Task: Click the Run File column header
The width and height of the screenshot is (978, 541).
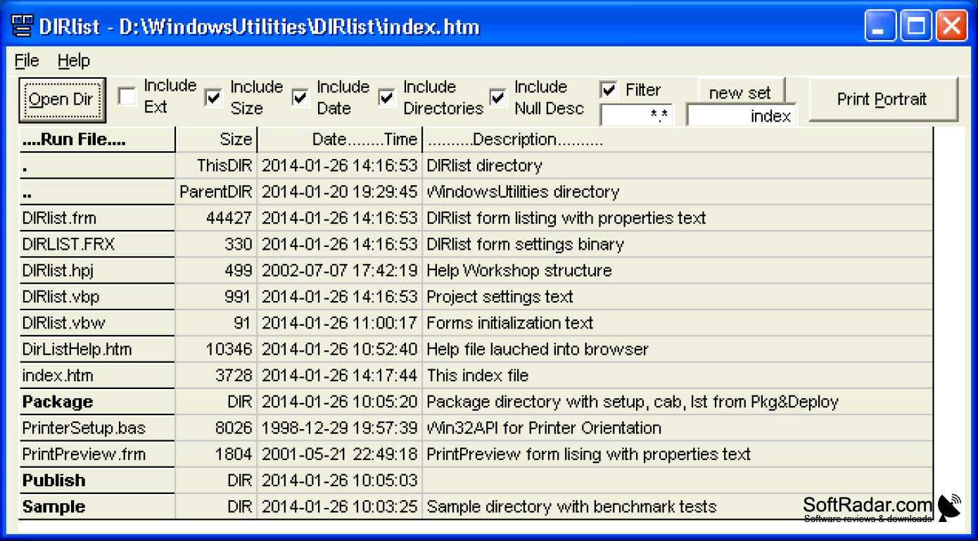Action: tap(97, 139)
